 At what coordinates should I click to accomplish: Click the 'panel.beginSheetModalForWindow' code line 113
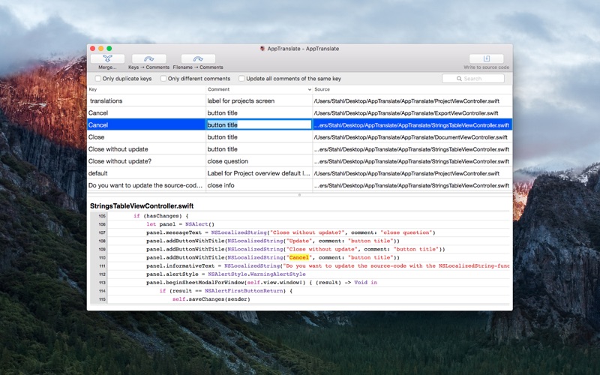coord(262,283)
